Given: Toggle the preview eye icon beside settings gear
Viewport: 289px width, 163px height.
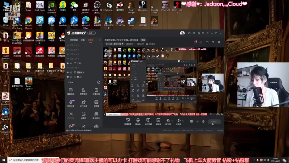Looking at the screenshot, I should tap(198, 121).
